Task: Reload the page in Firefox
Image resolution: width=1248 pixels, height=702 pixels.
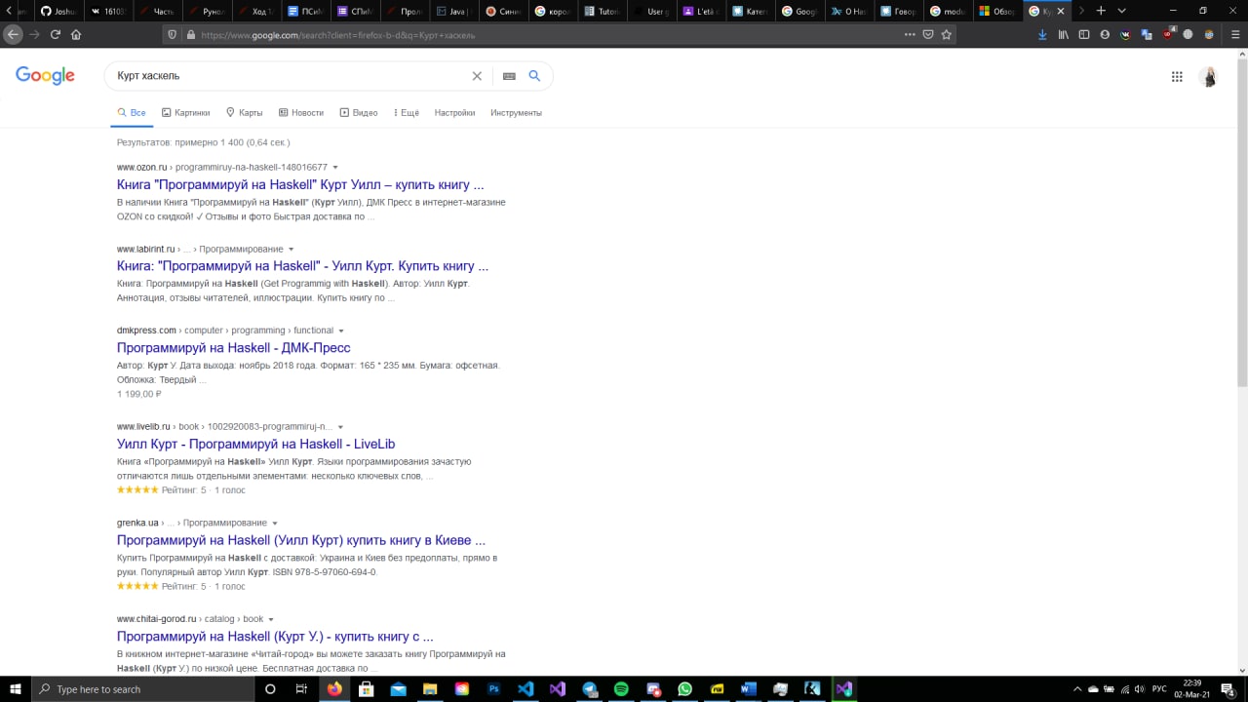Action: click(x=55, y=34)
